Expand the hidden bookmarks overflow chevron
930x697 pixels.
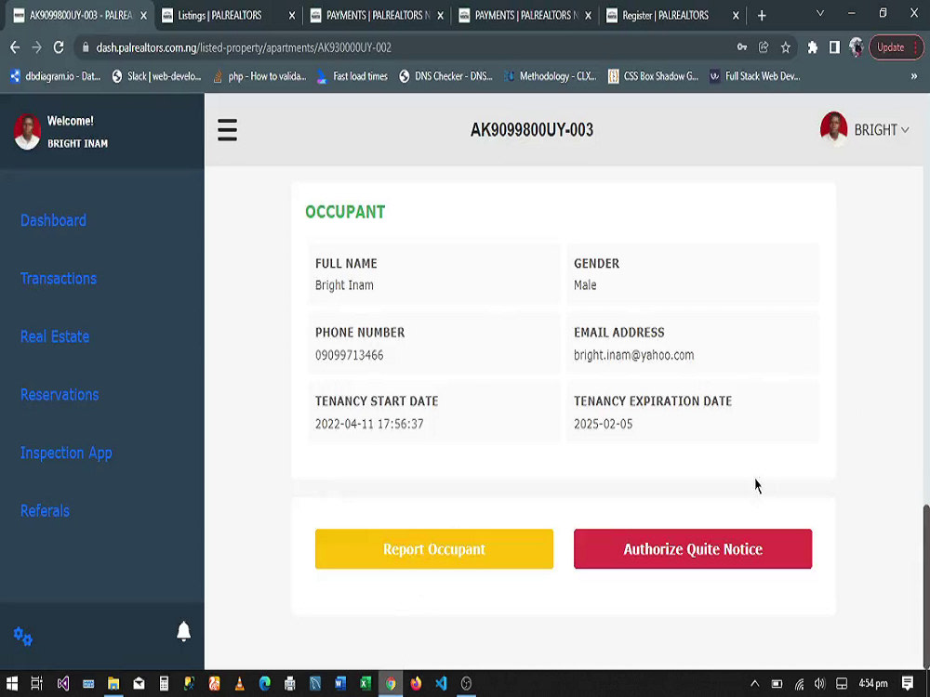[x=914, y=76]
